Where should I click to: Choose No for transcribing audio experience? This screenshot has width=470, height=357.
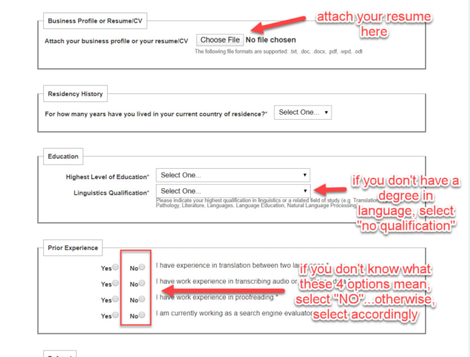tap(142, 283)
